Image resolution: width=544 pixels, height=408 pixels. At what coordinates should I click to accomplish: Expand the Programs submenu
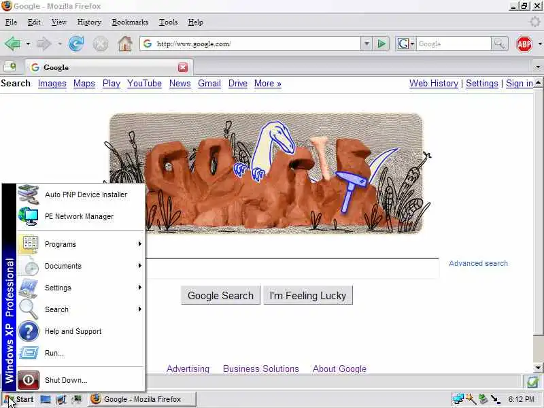point(81,244)
